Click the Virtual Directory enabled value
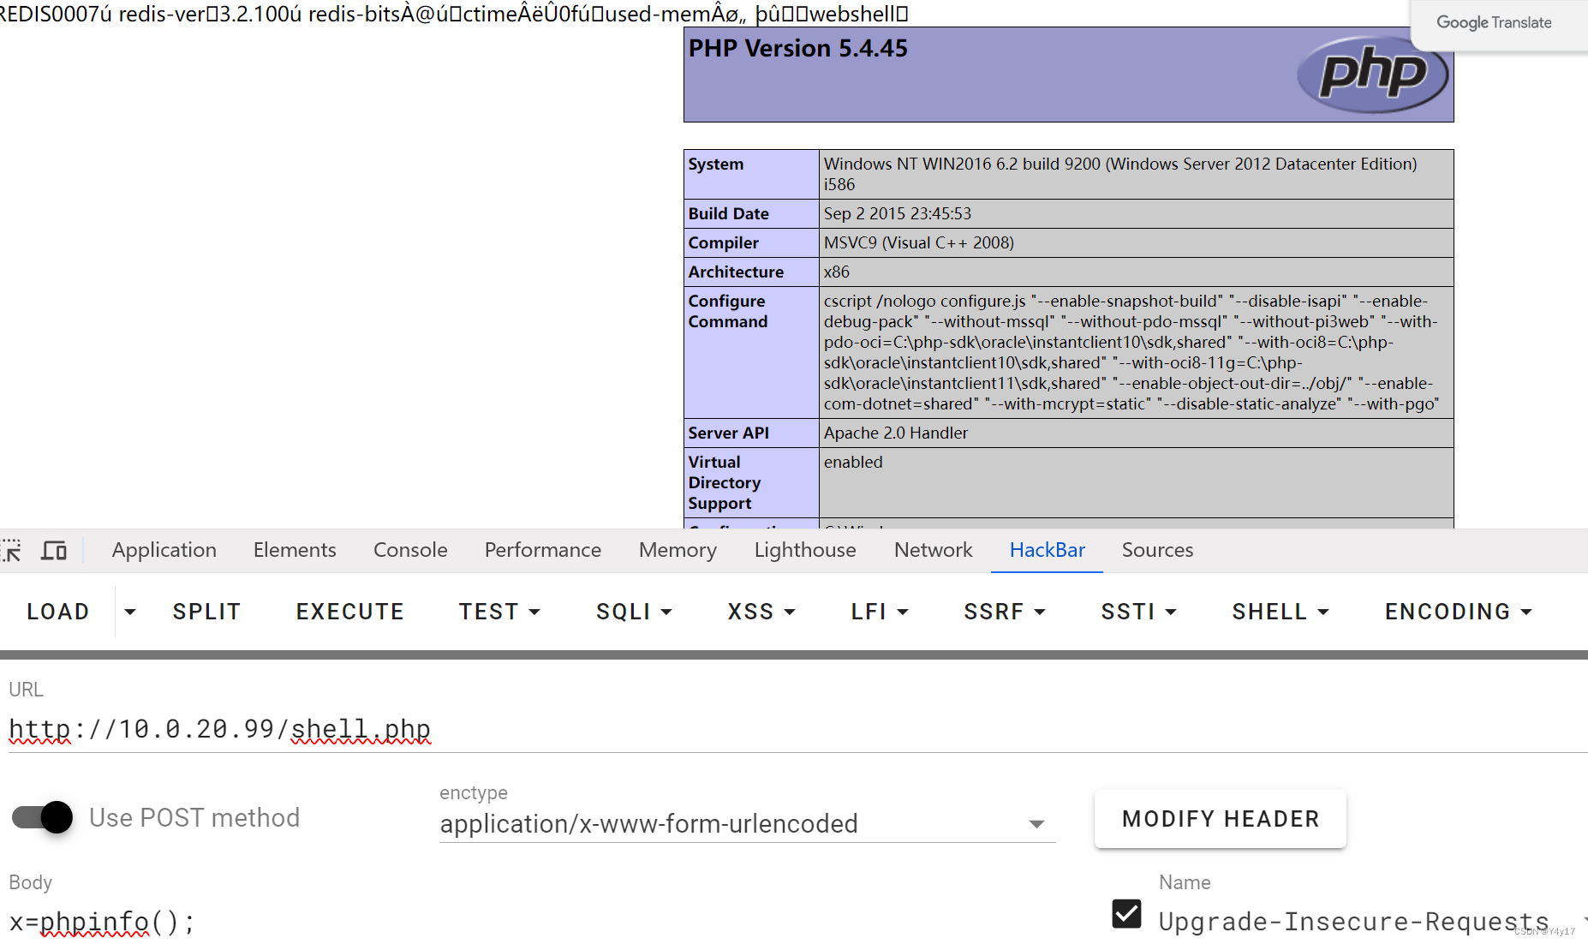 (x=853, y=462)
